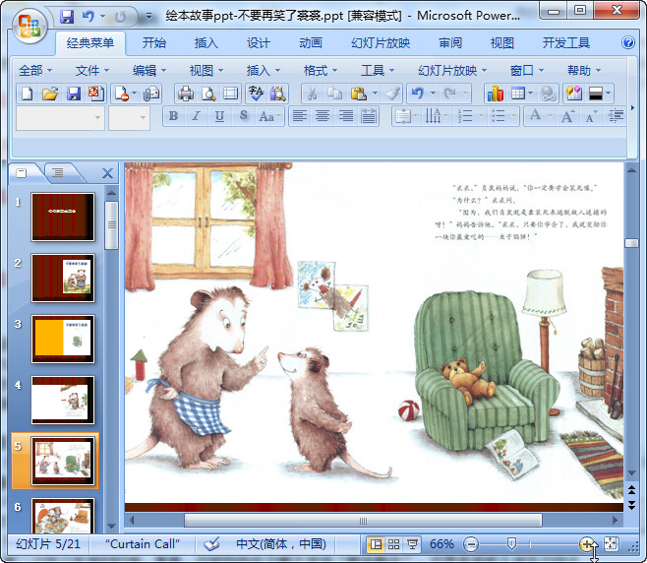Screen dimensions: 647x563
Task: Open the 开发工具 ribbon tab
Action: (565, 42)
